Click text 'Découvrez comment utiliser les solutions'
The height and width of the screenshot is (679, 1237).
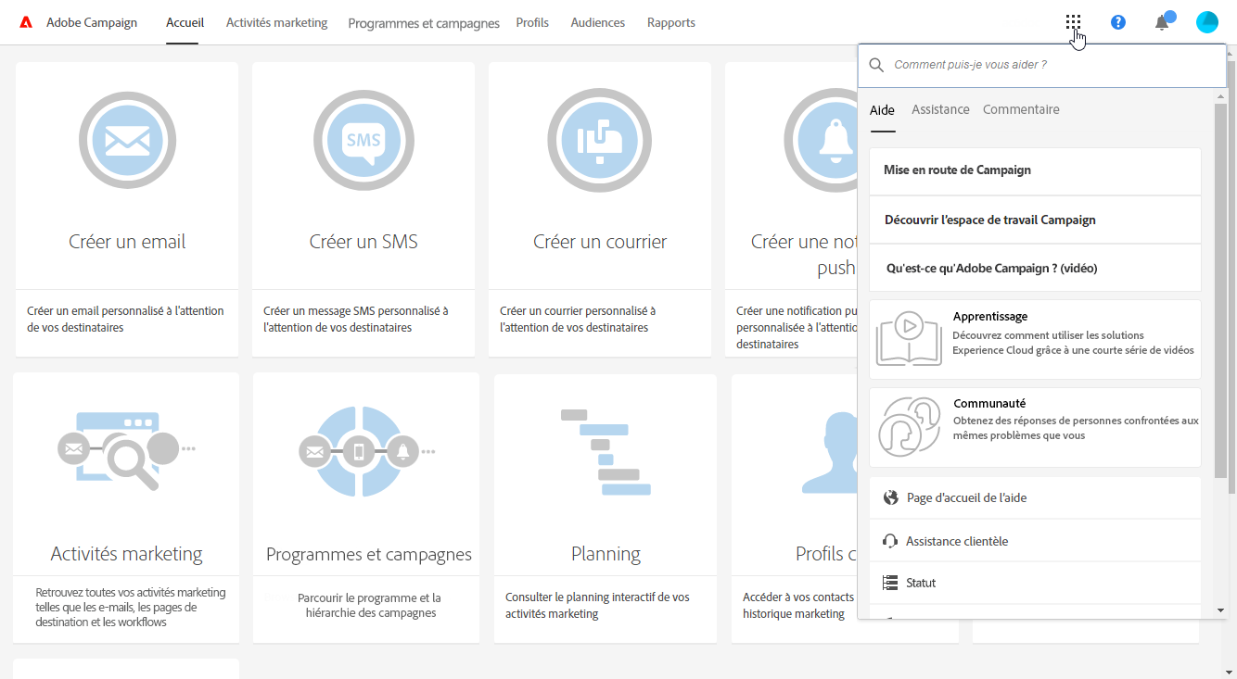1048,335
